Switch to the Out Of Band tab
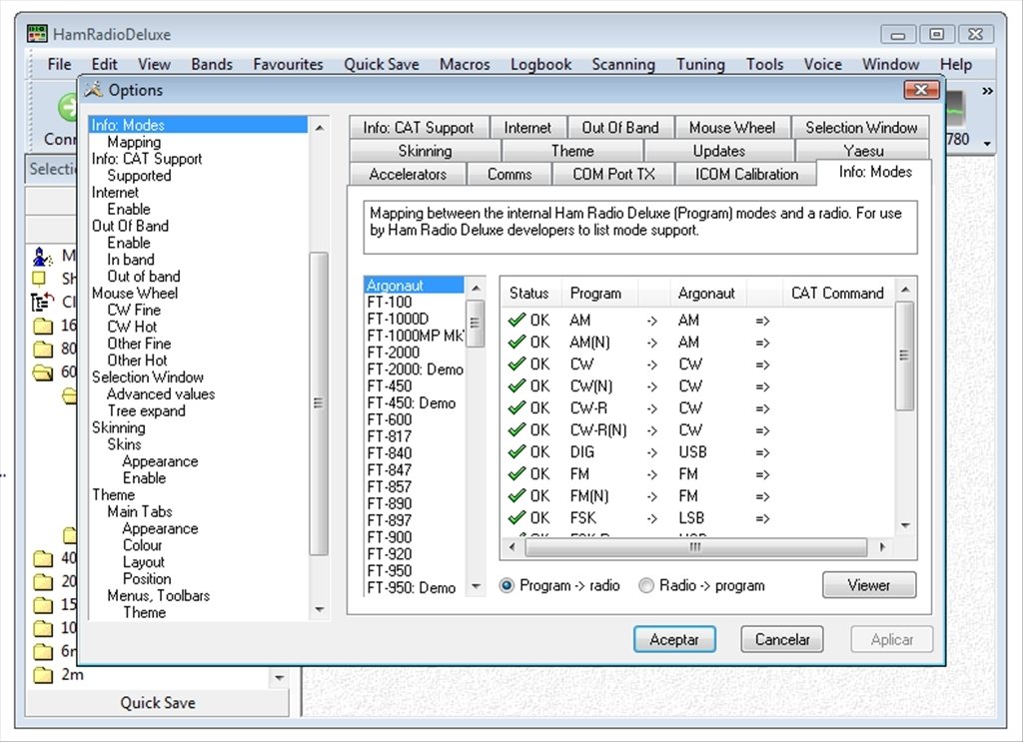Screen dimensions: 1023x742 click(x=619, y=128)
